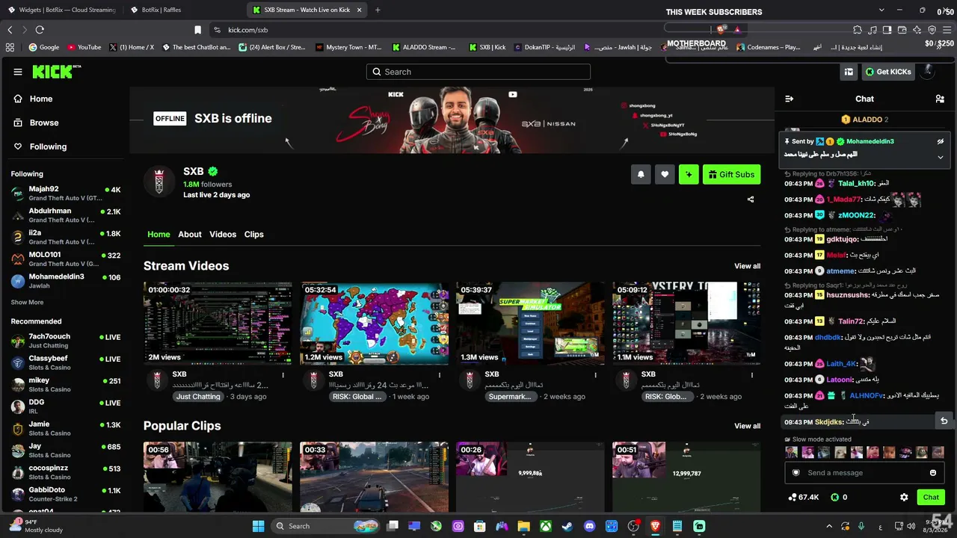Open the YouTube bookmark

(x=84, y=47)
